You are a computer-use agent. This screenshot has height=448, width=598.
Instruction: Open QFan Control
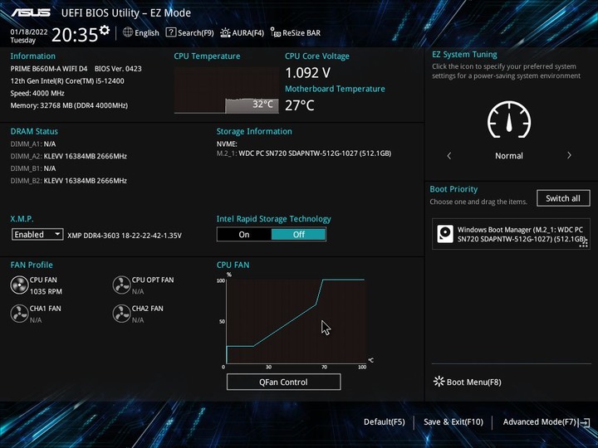pos(283,382)
